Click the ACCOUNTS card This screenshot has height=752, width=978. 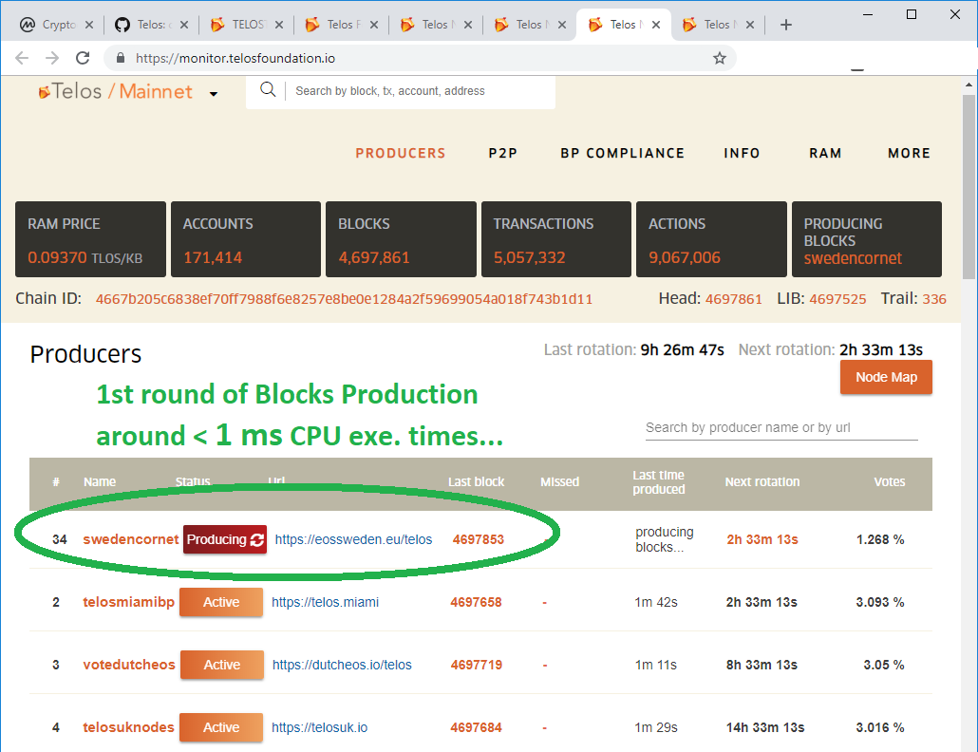[246, 239]
